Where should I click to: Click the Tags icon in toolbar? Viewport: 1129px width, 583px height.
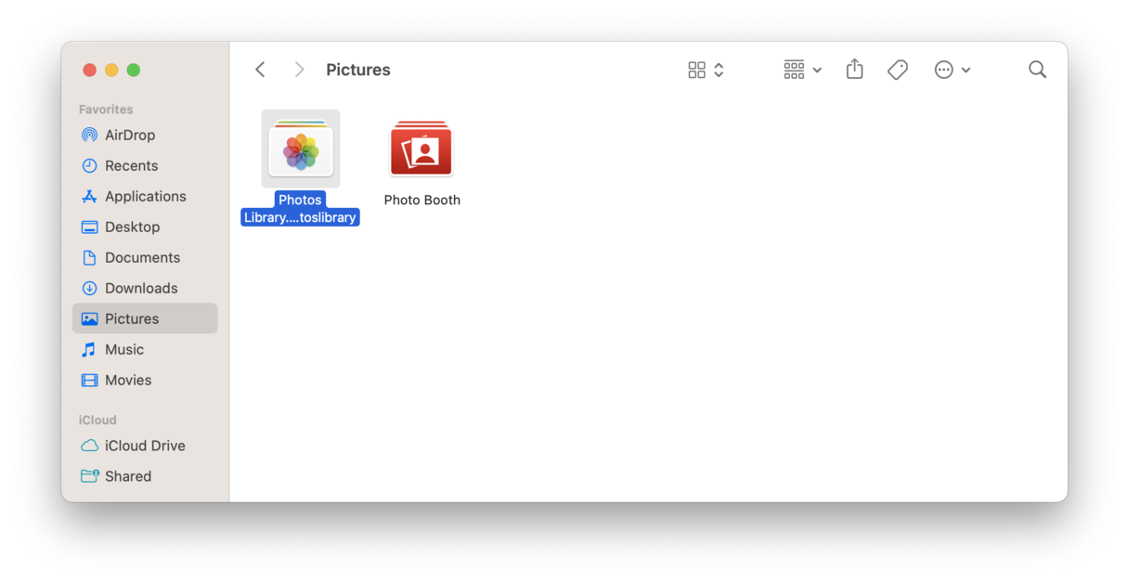(x=898, y=70)
